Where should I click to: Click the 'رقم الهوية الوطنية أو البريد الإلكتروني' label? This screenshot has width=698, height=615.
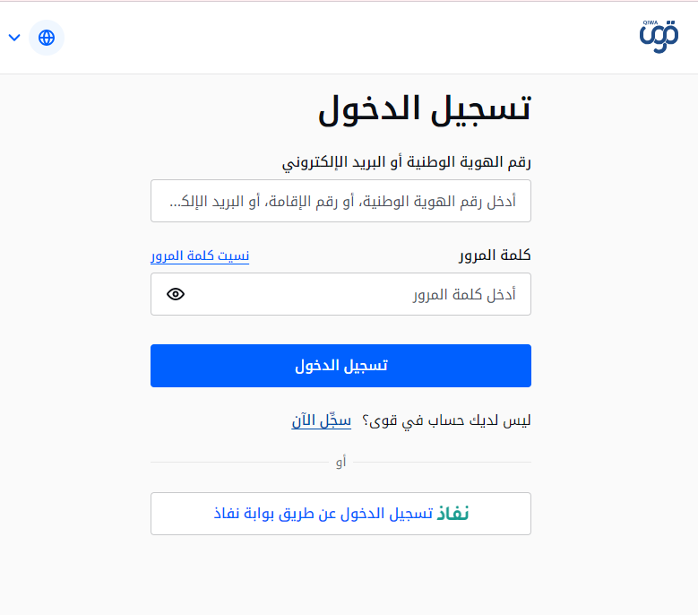coord(407,162)
